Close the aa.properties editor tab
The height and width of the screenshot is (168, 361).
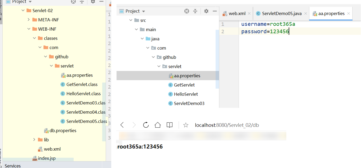click(349, 13)
